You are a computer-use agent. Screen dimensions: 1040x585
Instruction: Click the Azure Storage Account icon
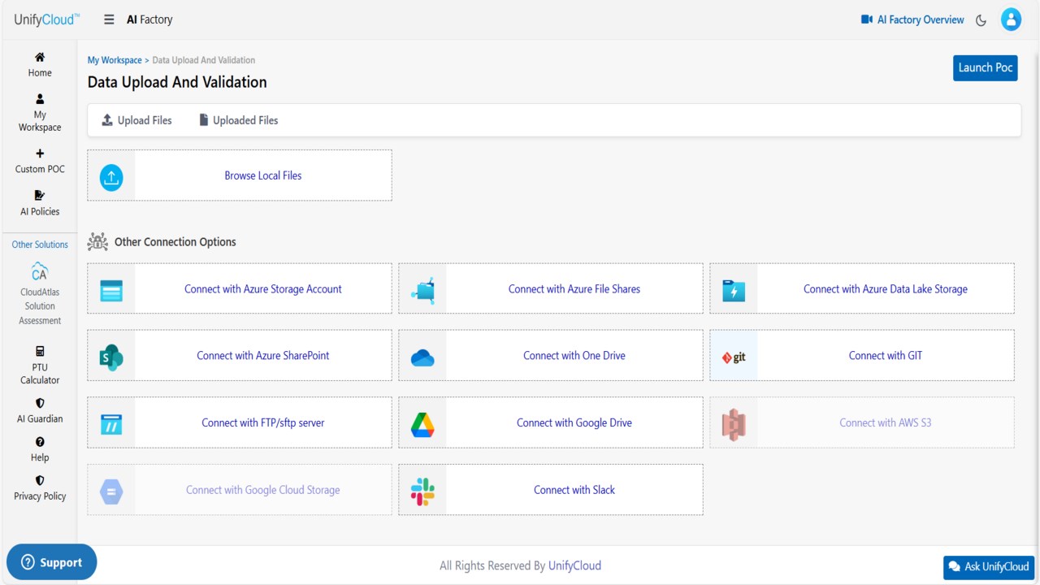point(111,289)
